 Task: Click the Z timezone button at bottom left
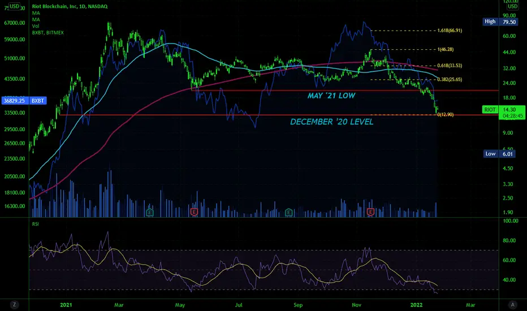(x=14, y=305)
